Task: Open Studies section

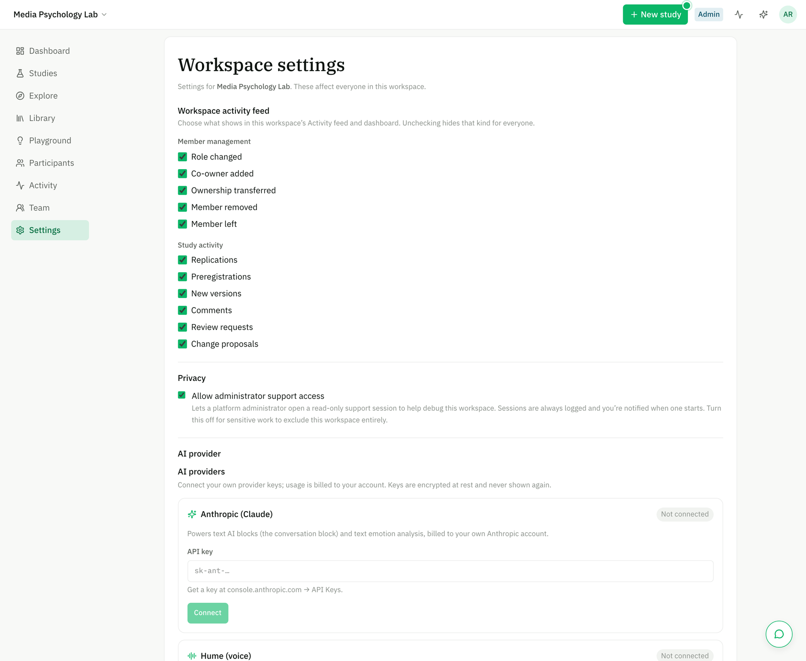Action: click(50, 73)
